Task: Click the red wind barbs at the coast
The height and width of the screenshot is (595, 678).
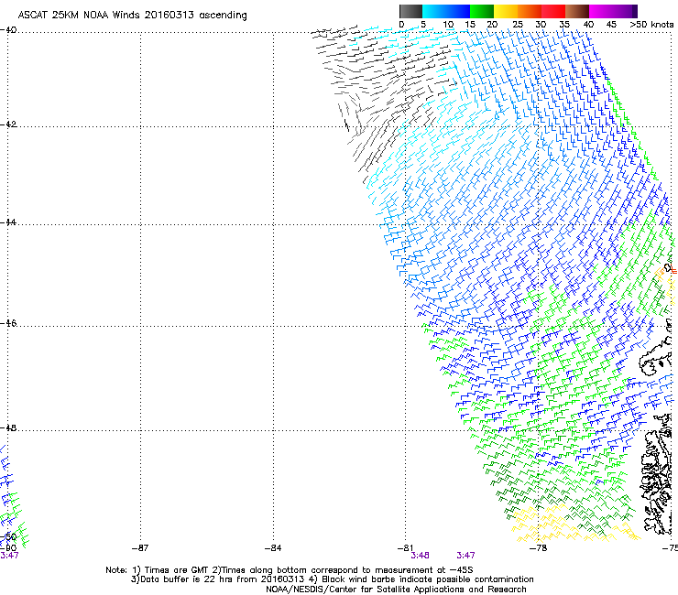Action: tap(673, 270)
